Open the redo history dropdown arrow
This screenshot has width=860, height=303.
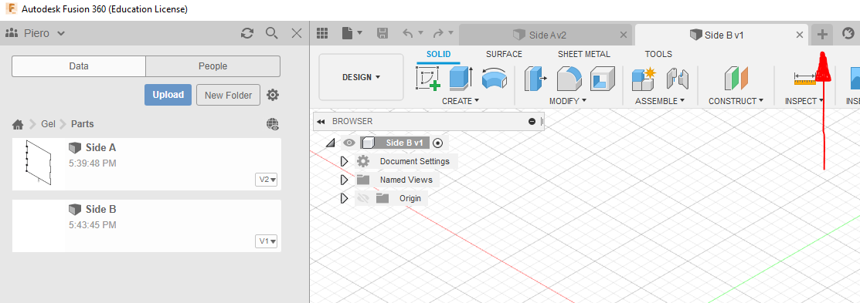point(450,33)
